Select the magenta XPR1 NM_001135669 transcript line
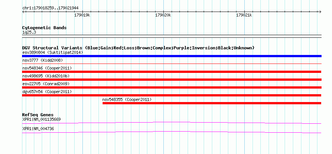 [172, 123]
